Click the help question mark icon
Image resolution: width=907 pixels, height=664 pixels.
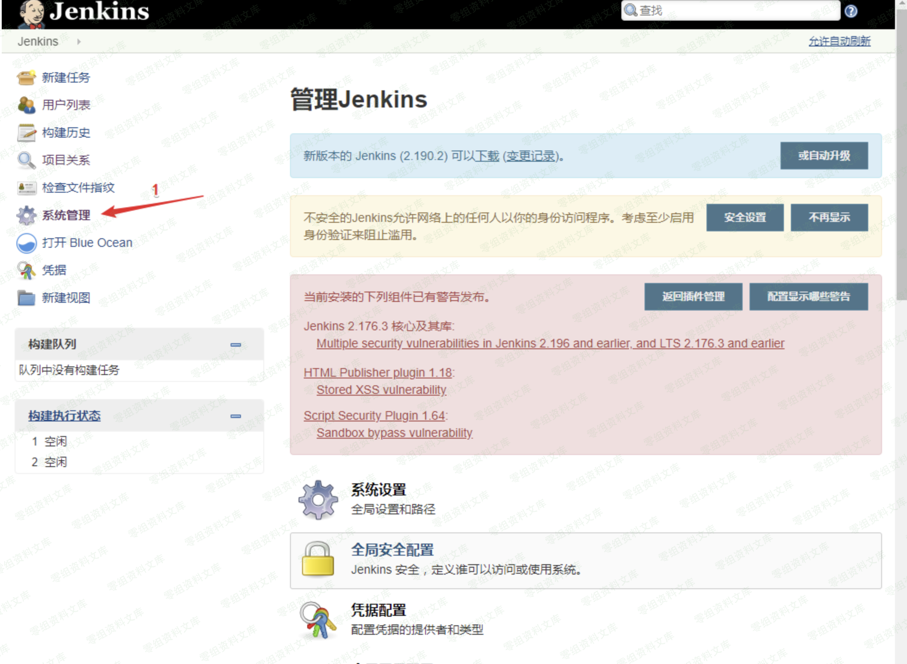pyautogui.click(x=851, y=11)
